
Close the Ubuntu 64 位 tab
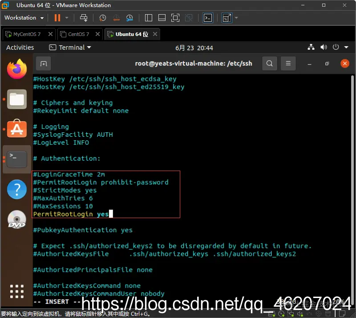[155, 34]
